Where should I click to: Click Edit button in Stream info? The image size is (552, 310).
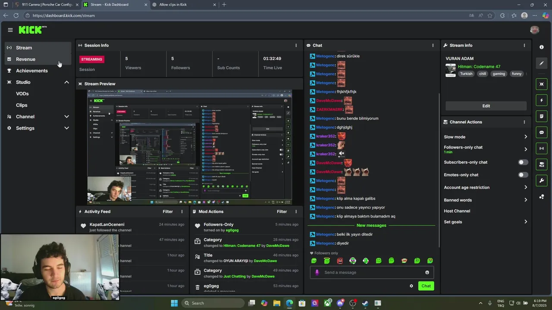[x=486, y=106]
